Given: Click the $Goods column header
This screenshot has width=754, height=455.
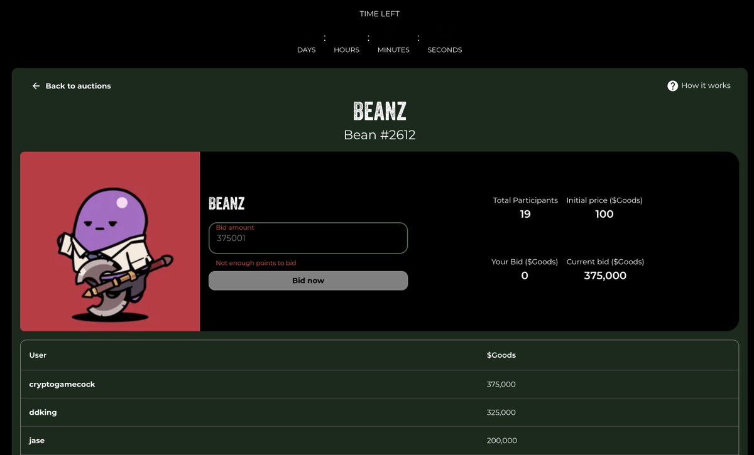Looking at the screenshot, I should click(501, 355).
